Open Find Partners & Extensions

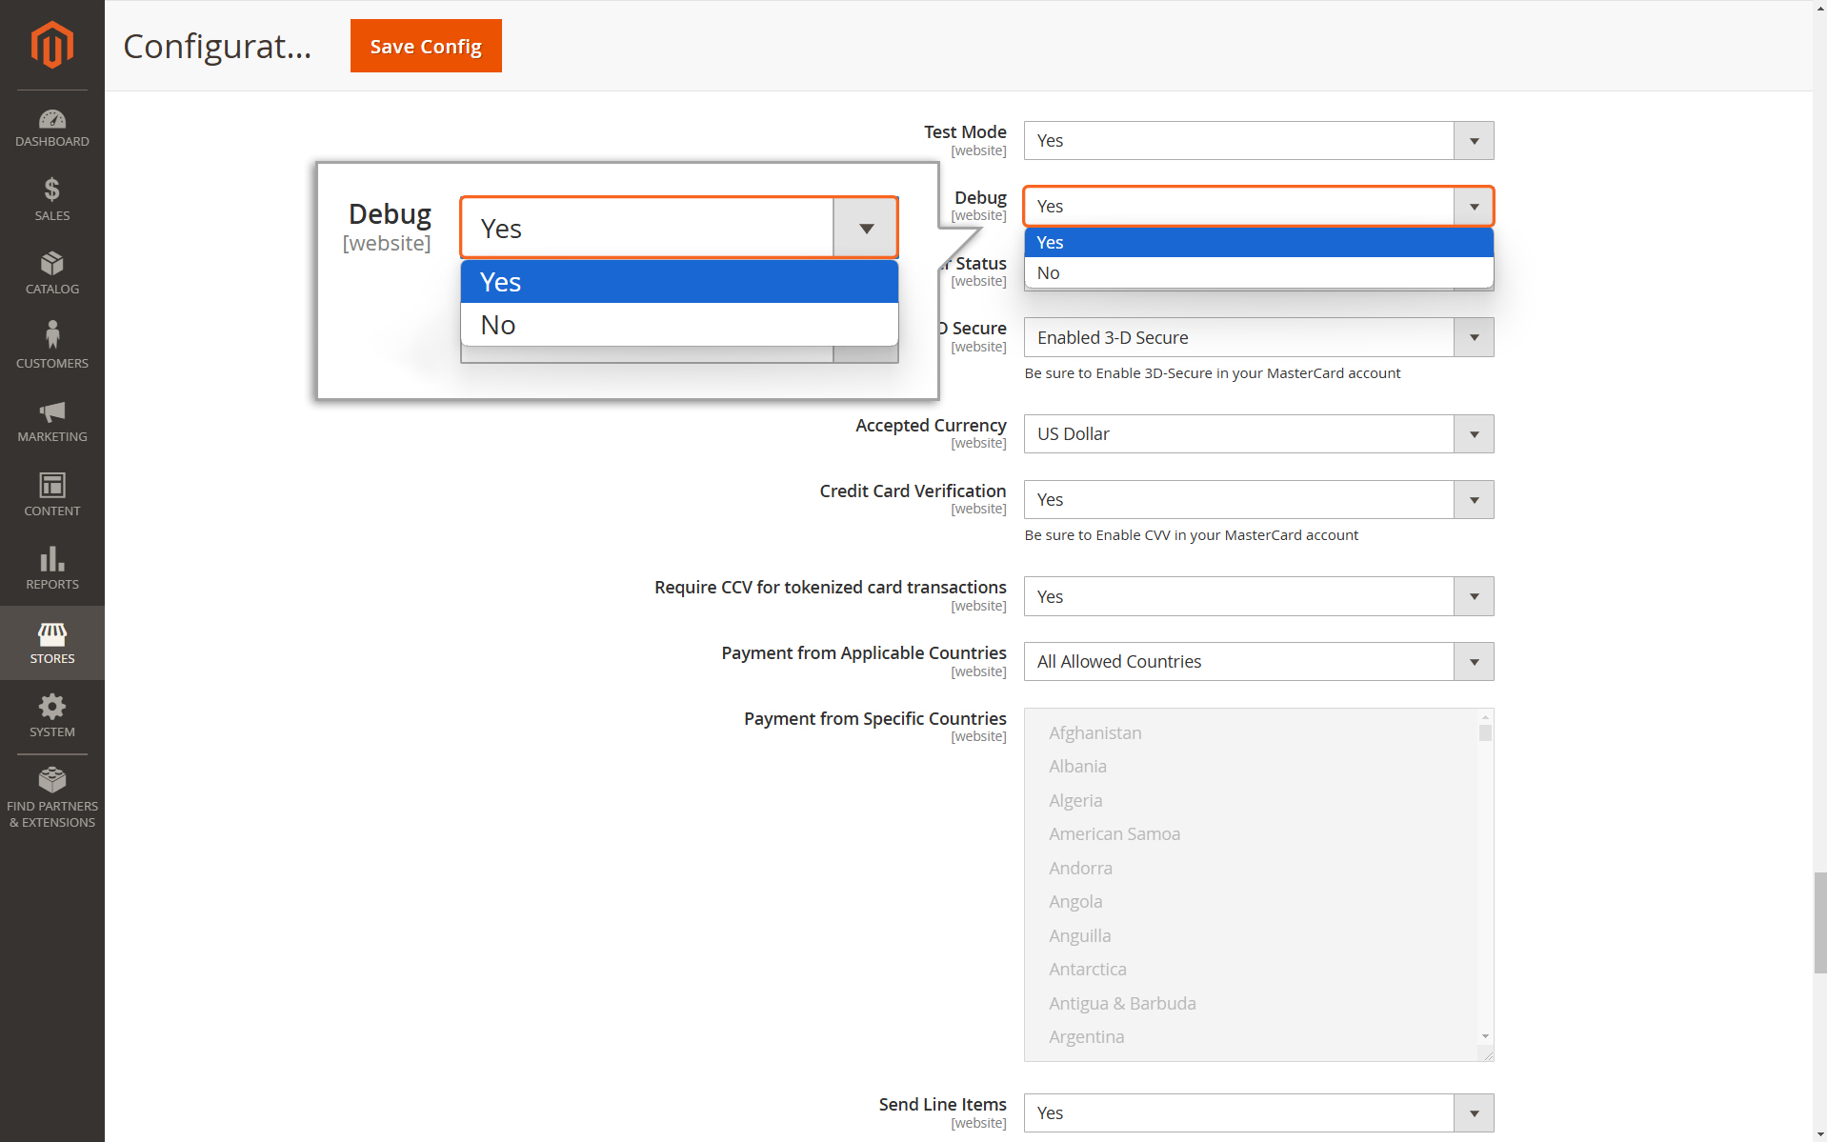pyautogui.click(x=51, y=797)
